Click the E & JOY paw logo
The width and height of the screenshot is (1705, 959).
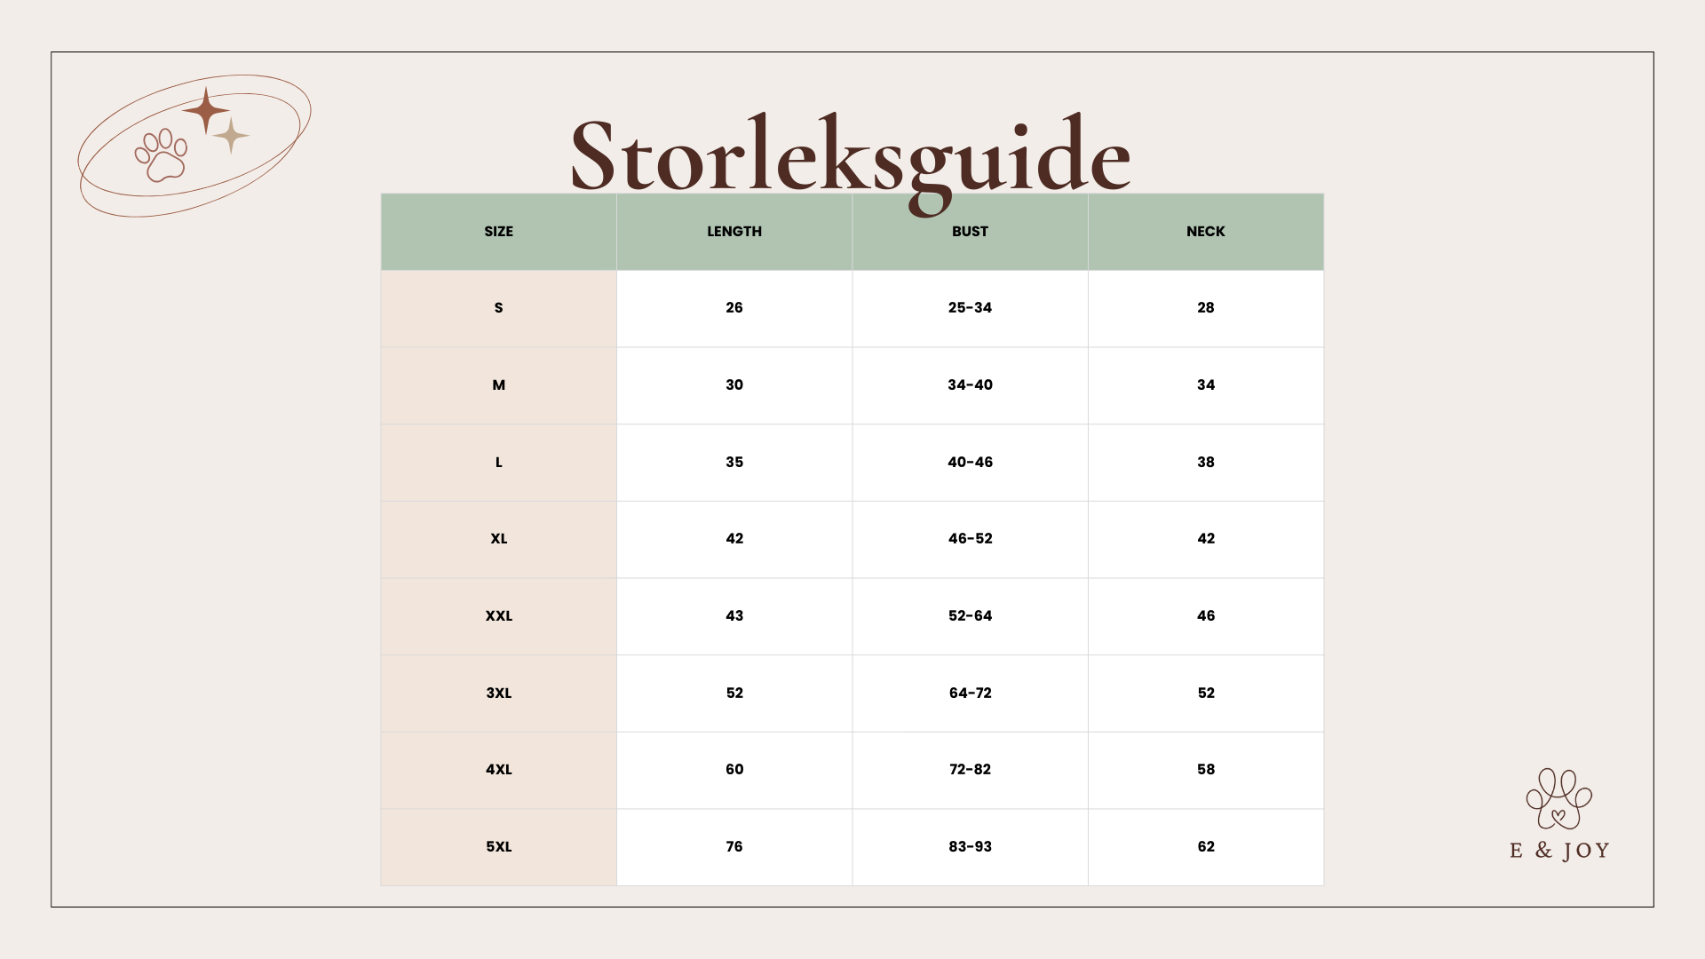(x=1558, y=798)
